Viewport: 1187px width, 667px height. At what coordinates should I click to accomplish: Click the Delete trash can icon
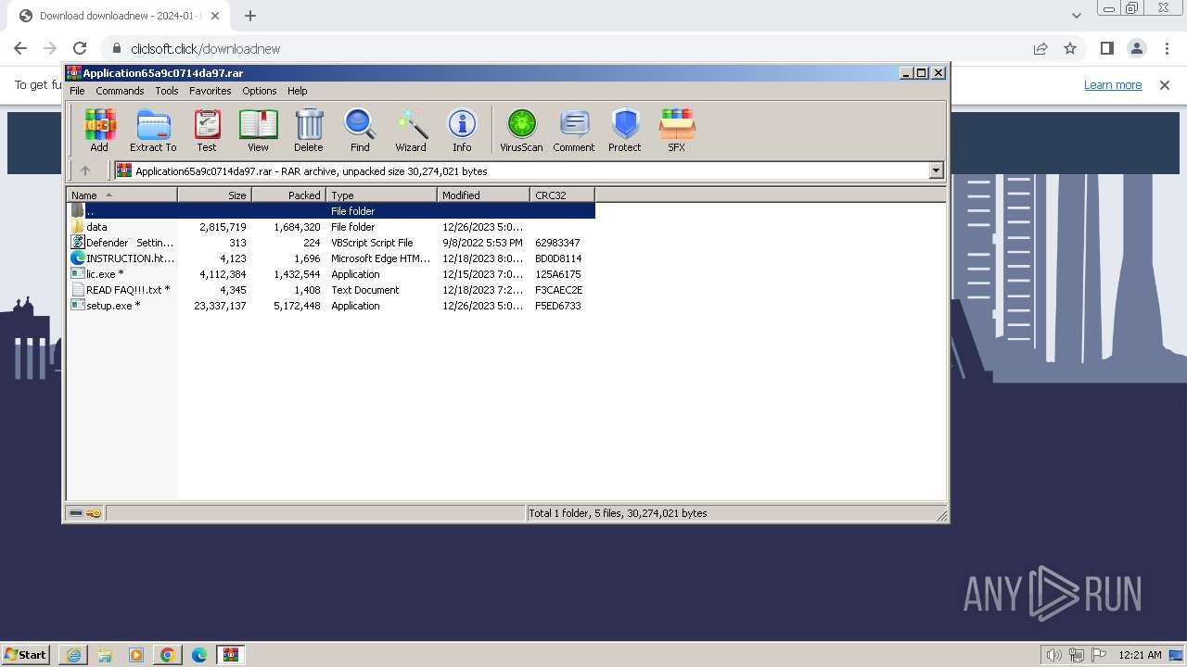[309, 130]
